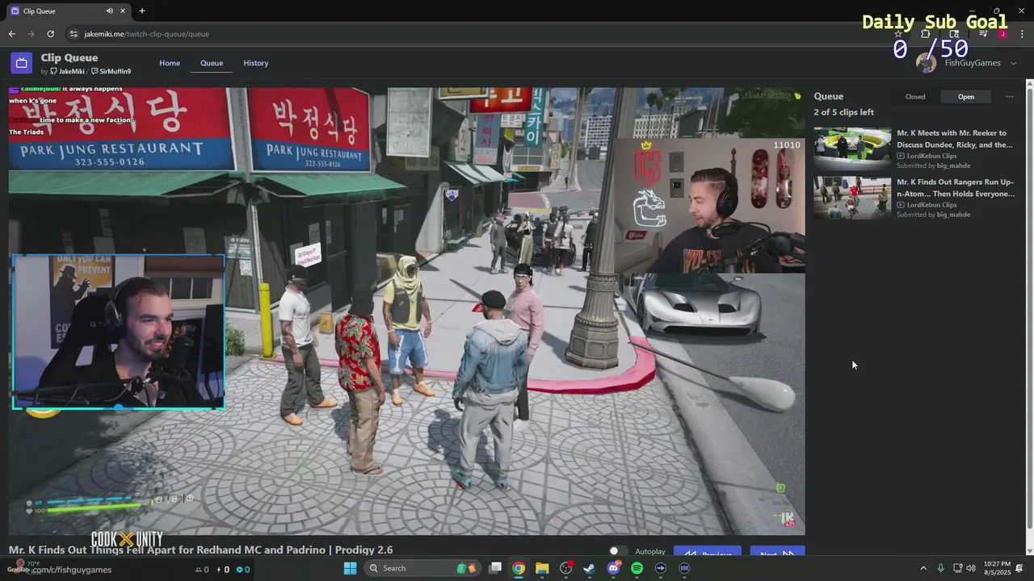
Task: Toggle the Autoplay switch
Action: point(618,551)
